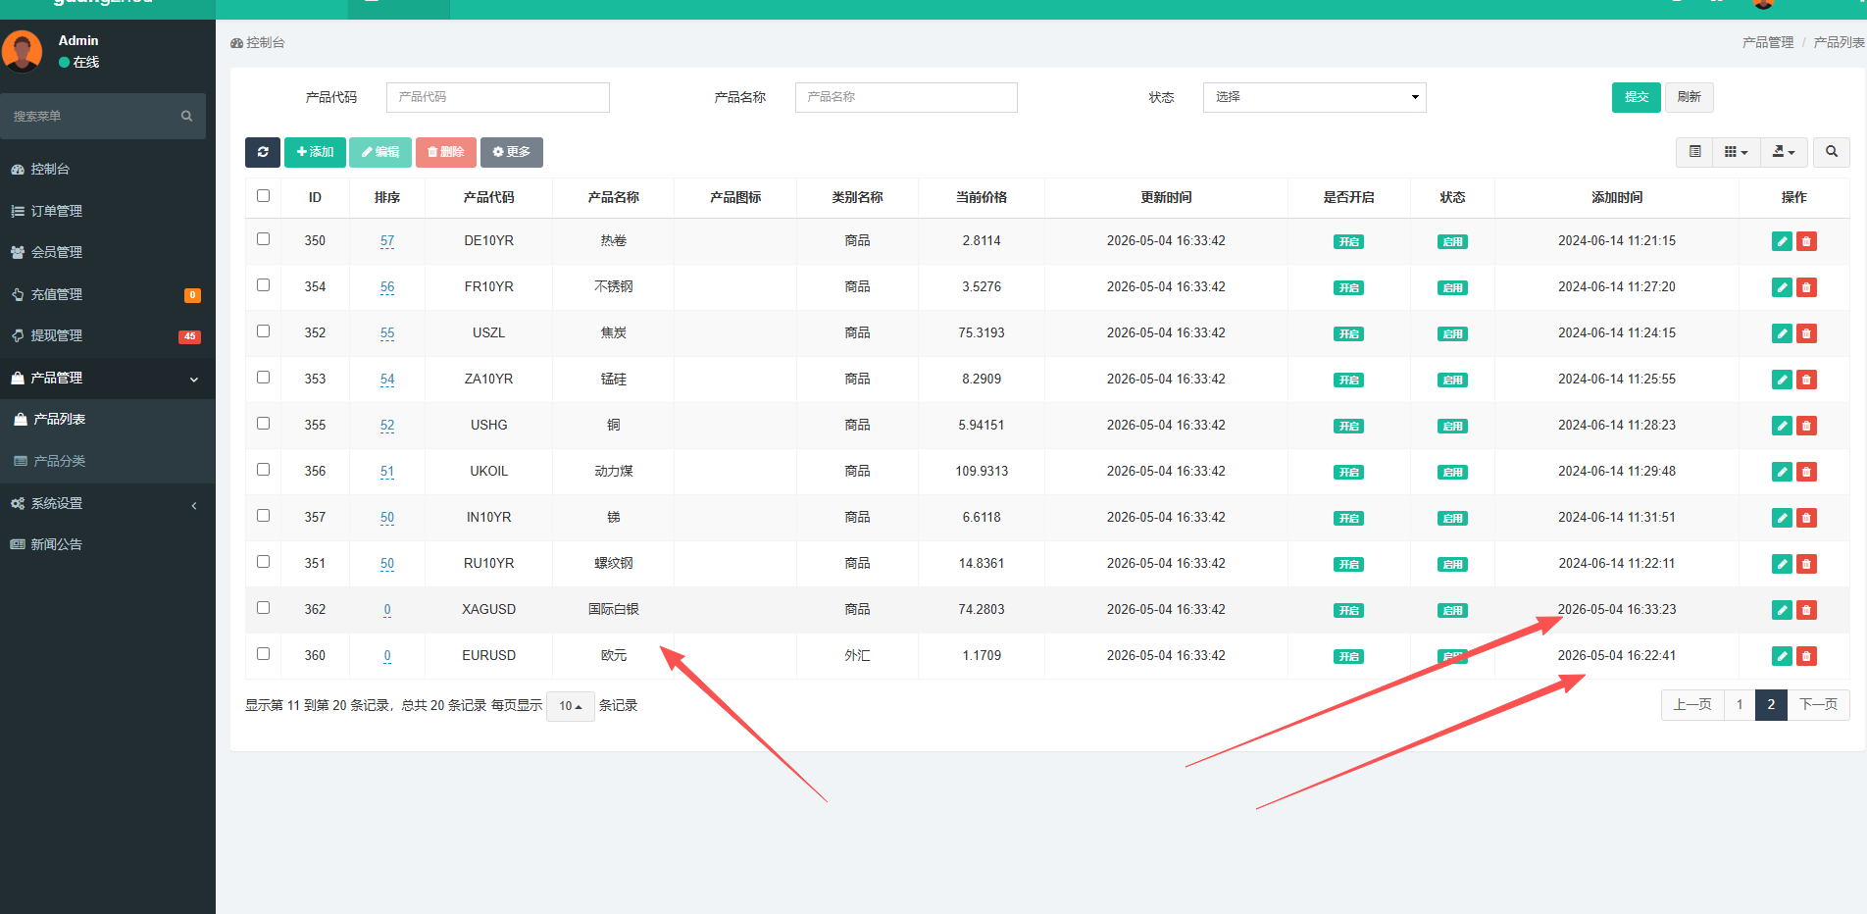
Task: Check the row with ID 355
Action: [x=263, y=424]
